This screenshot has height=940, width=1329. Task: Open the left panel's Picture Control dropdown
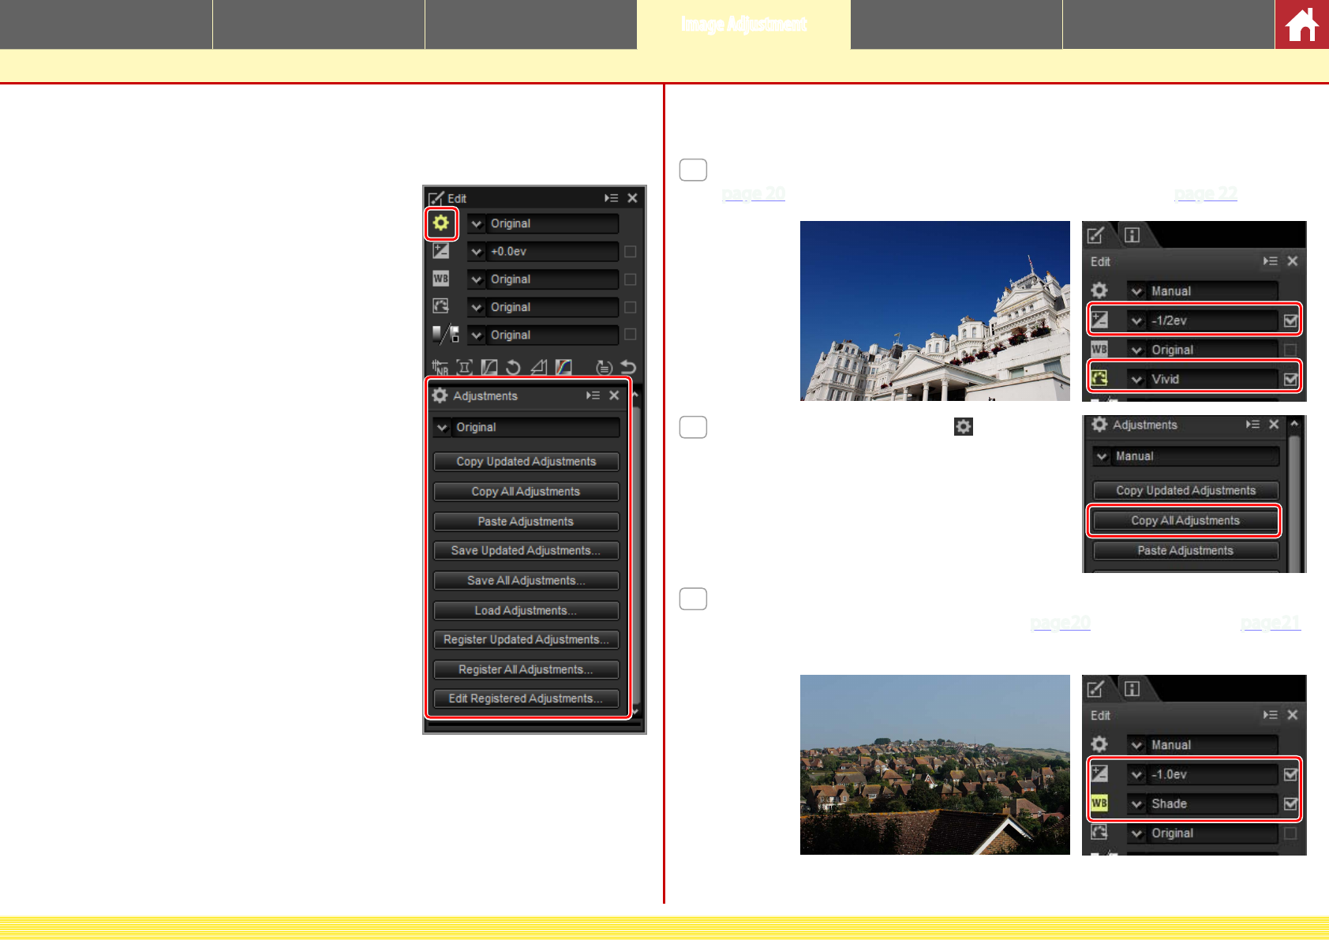click(543, 306)
